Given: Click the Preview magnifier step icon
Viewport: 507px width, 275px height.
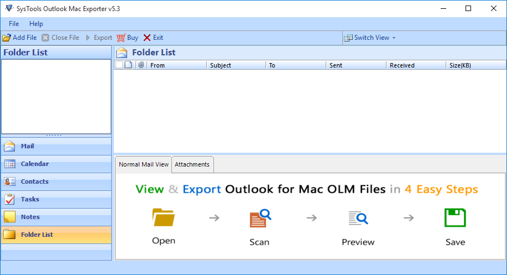Looking at the screenshot, I should 358,218.
